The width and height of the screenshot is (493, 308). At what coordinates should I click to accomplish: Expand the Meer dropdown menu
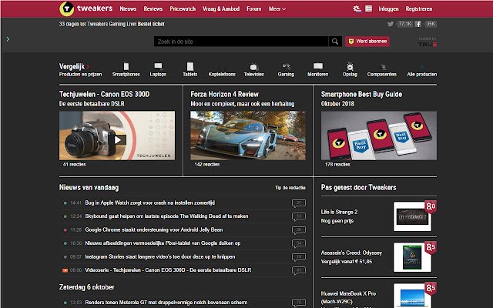point(277,8)
